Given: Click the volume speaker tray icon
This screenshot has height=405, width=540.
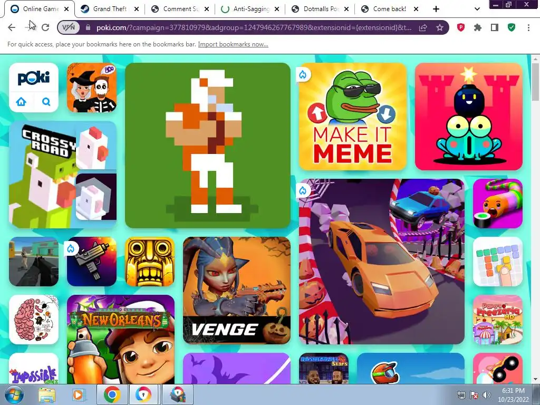Looking at the screenshot, I should (x=487, y=395).
